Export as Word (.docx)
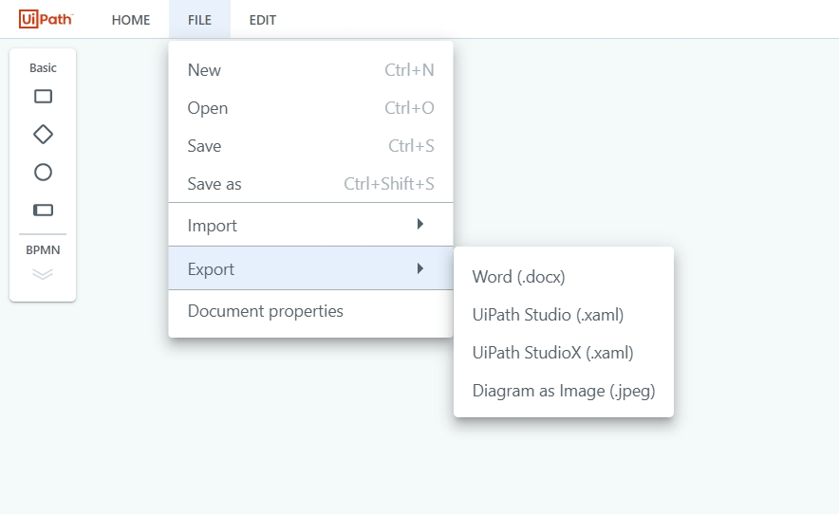Viewport: 839px width, 514px height. [x=564, y=277]
